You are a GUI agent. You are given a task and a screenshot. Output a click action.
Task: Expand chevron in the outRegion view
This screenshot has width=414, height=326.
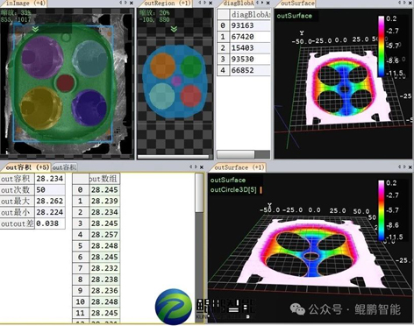click(x=174, y=29)
